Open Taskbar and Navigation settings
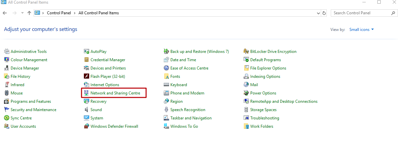 [191, 118]
